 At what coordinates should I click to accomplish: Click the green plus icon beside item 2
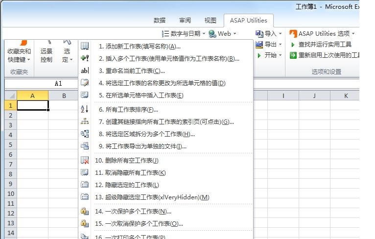coord(85,58)
